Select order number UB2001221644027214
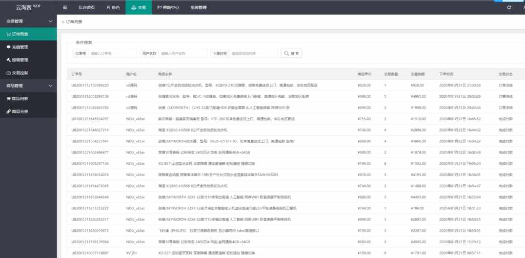Viewport: 525px width, 258px height. 90,130
